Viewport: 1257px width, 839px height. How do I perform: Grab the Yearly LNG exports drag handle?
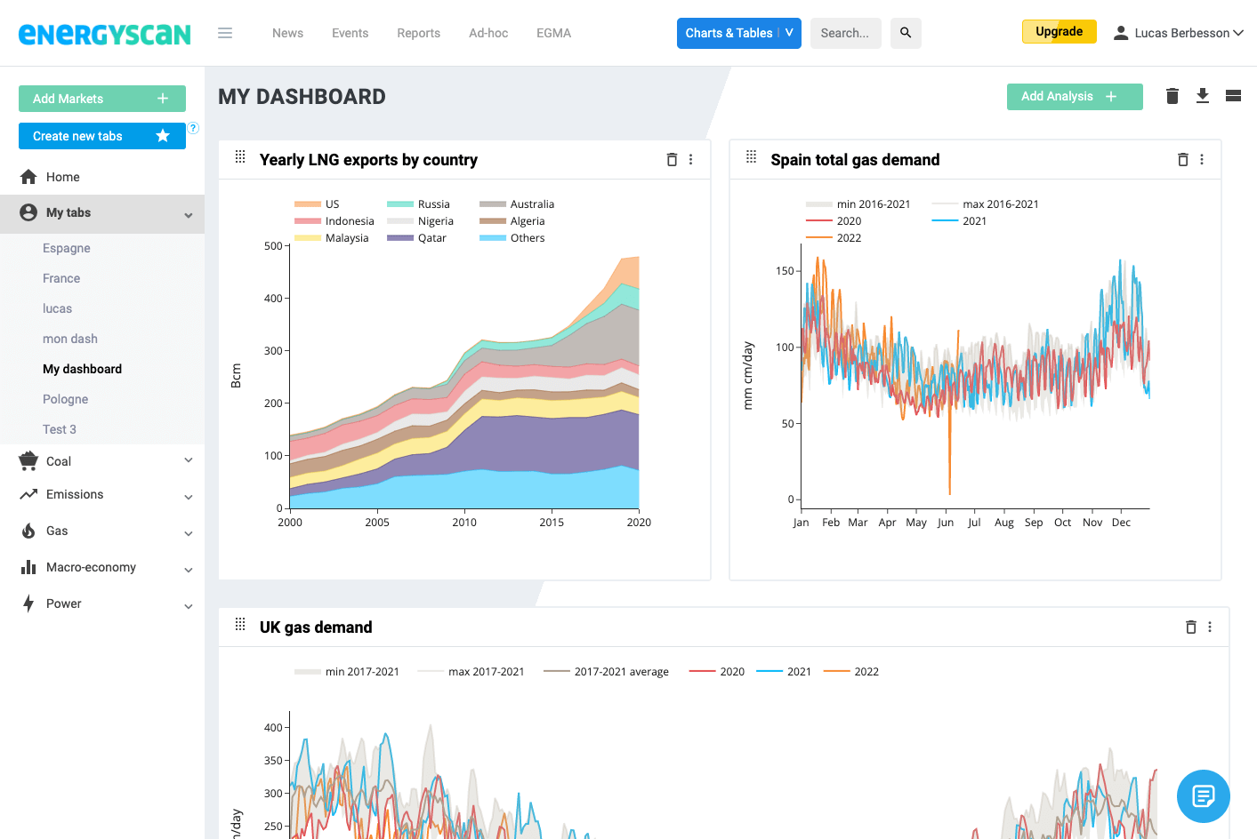coord(240,156)
